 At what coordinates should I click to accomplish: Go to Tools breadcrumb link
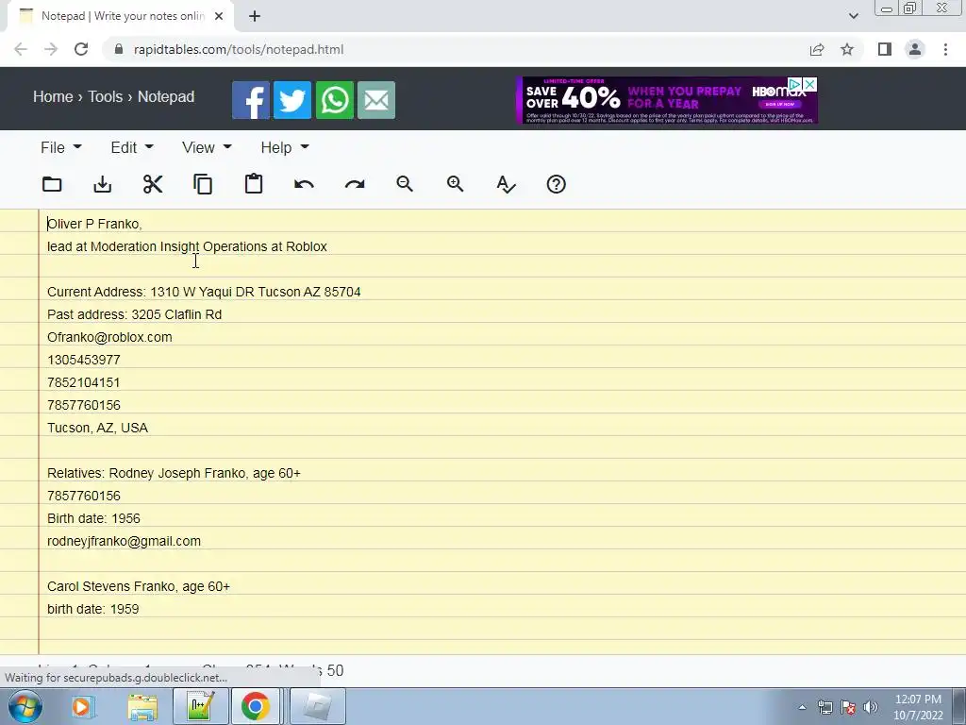(x=105, y=97)
